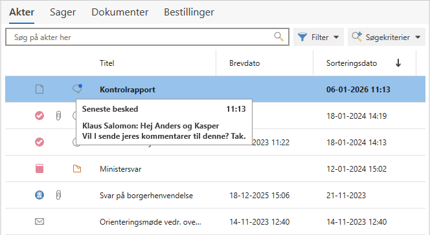Click the pink archive icon on Ministersvar row

point(40,169)
